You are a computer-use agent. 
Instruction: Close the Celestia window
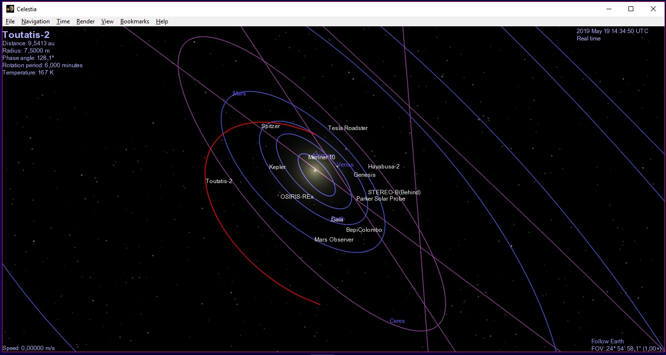[x=653, y=9]
